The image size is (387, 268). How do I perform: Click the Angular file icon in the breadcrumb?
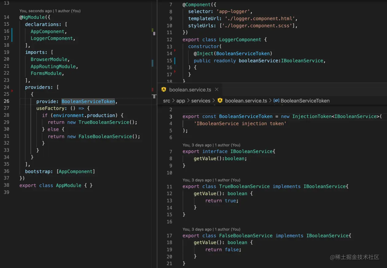click(x=220, y=101)
